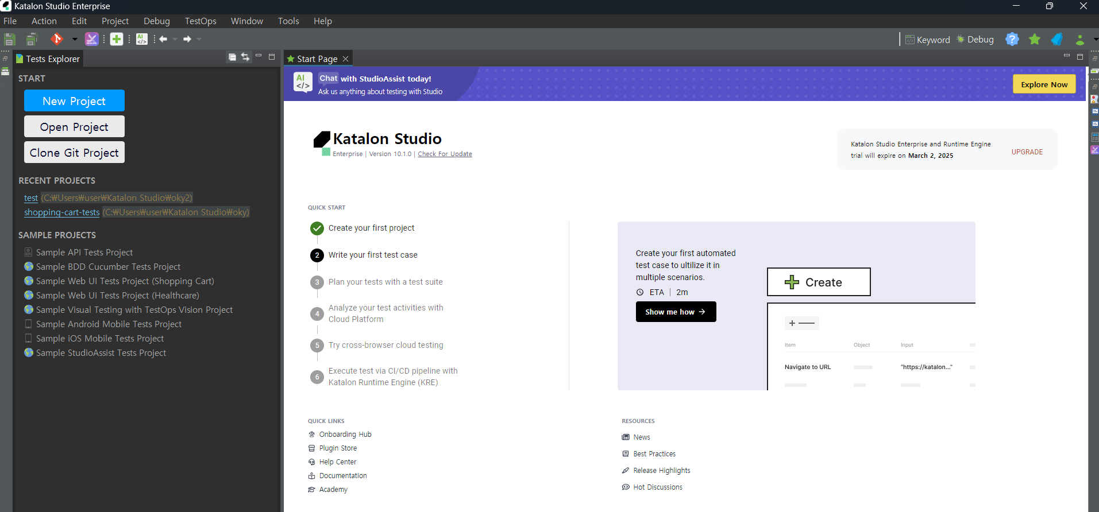Image resolution: width=1099 pixels, height=512 pixels.
Task: Click the Clone Git Project button
Action: tap(74, 152)
